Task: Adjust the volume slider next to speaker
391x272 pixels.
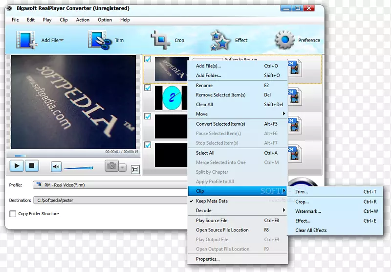Action: 78,168
